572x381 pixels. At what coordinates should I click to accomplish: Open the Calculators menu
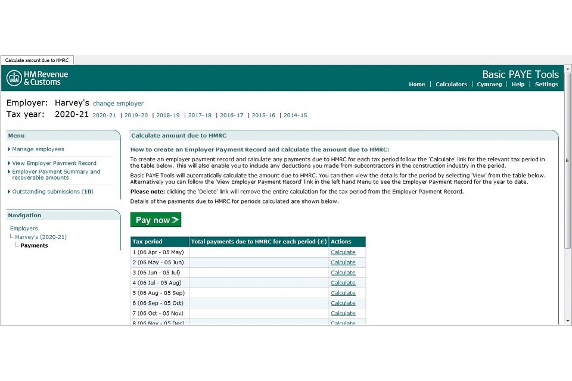click(x=451, y=84)
